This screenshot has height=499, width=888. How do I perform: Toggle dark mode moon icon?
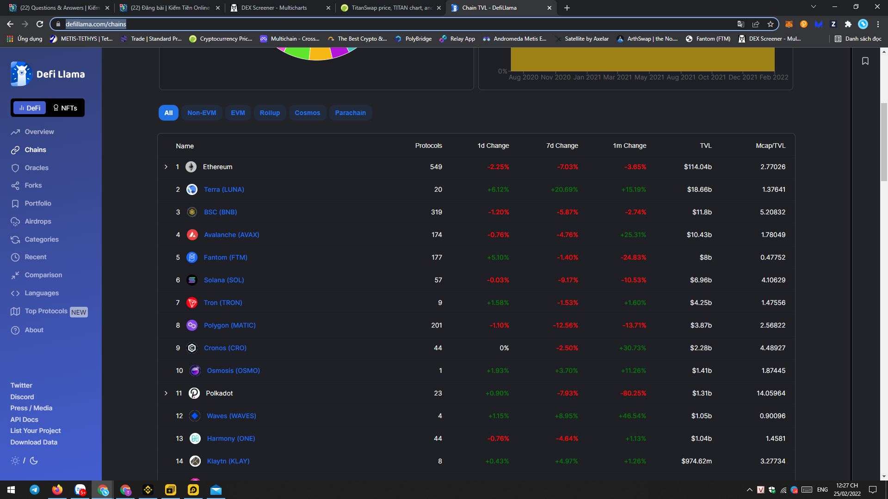click(x=34, y=461)
